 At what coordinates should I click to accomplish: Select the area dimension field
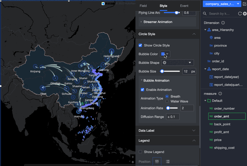point(217,38)
